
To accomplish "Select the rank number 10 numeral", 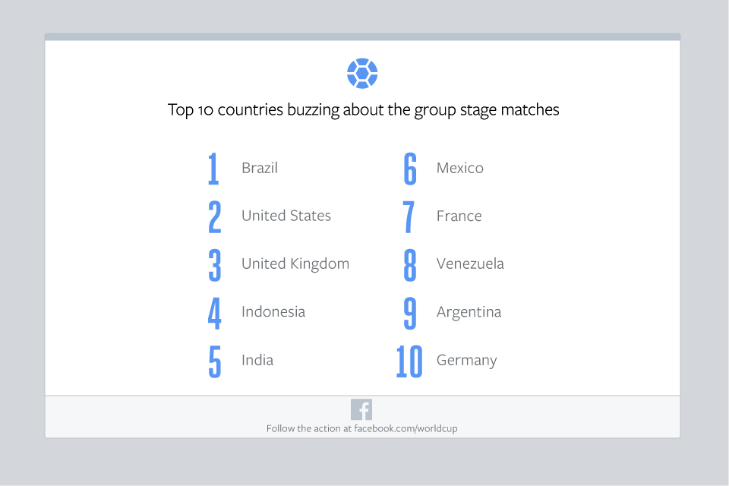I will pyautogui.click(x=409, y=361).
